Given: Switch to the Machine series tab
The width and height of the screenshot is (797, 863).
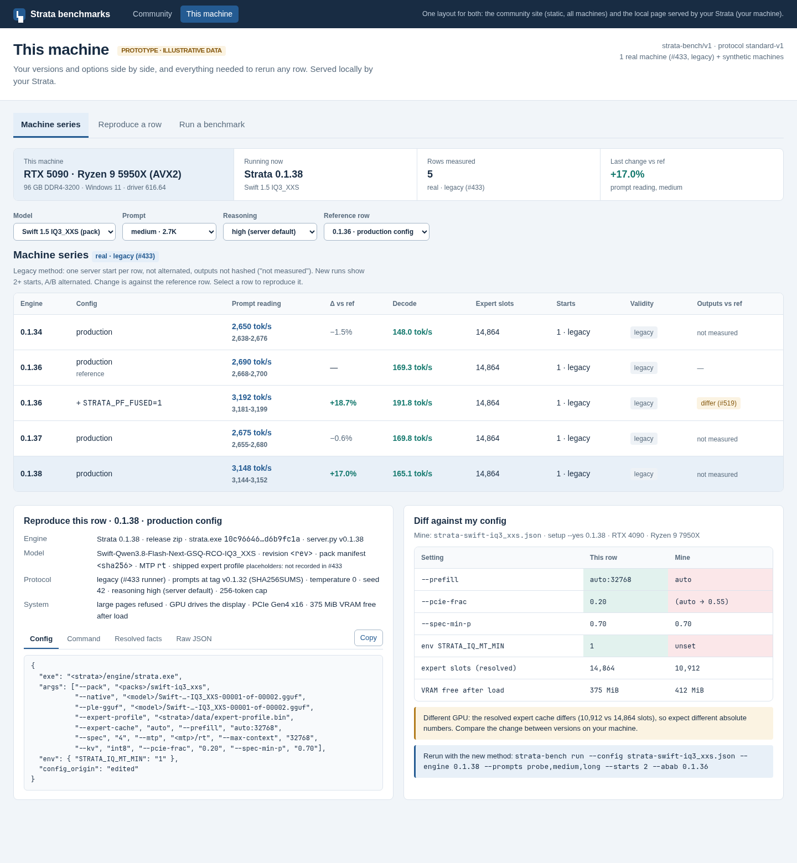Looking at the screenshot, I should [x=51, y=124].
